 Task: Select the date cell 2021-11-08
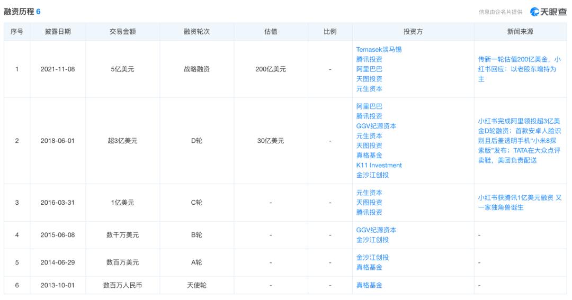(58, 69)
